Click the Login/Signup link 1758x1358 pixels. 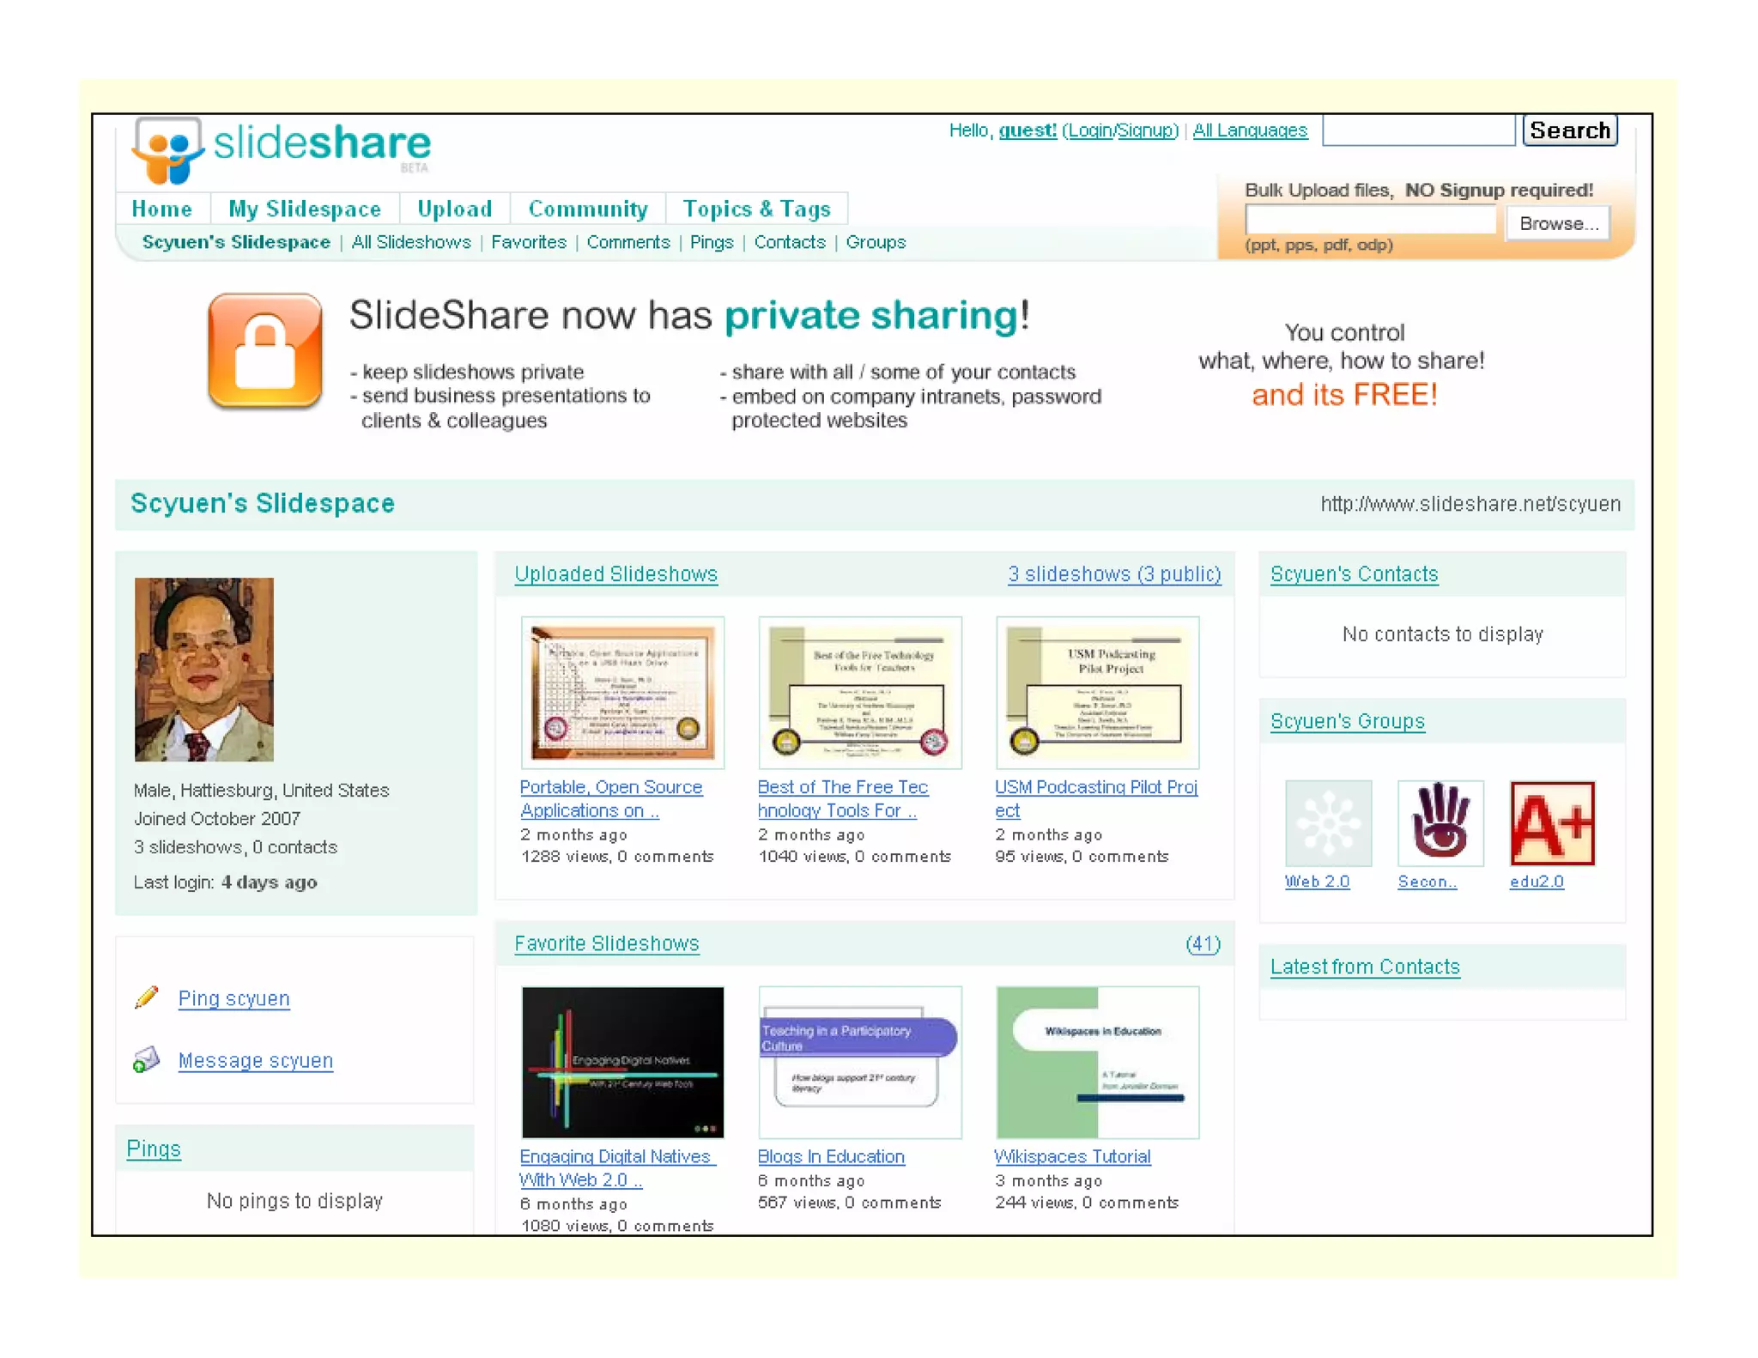(1120, 130)
